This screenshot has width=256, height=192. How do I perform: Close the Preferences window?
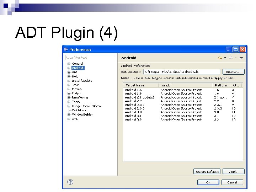[x=242, y=49]
